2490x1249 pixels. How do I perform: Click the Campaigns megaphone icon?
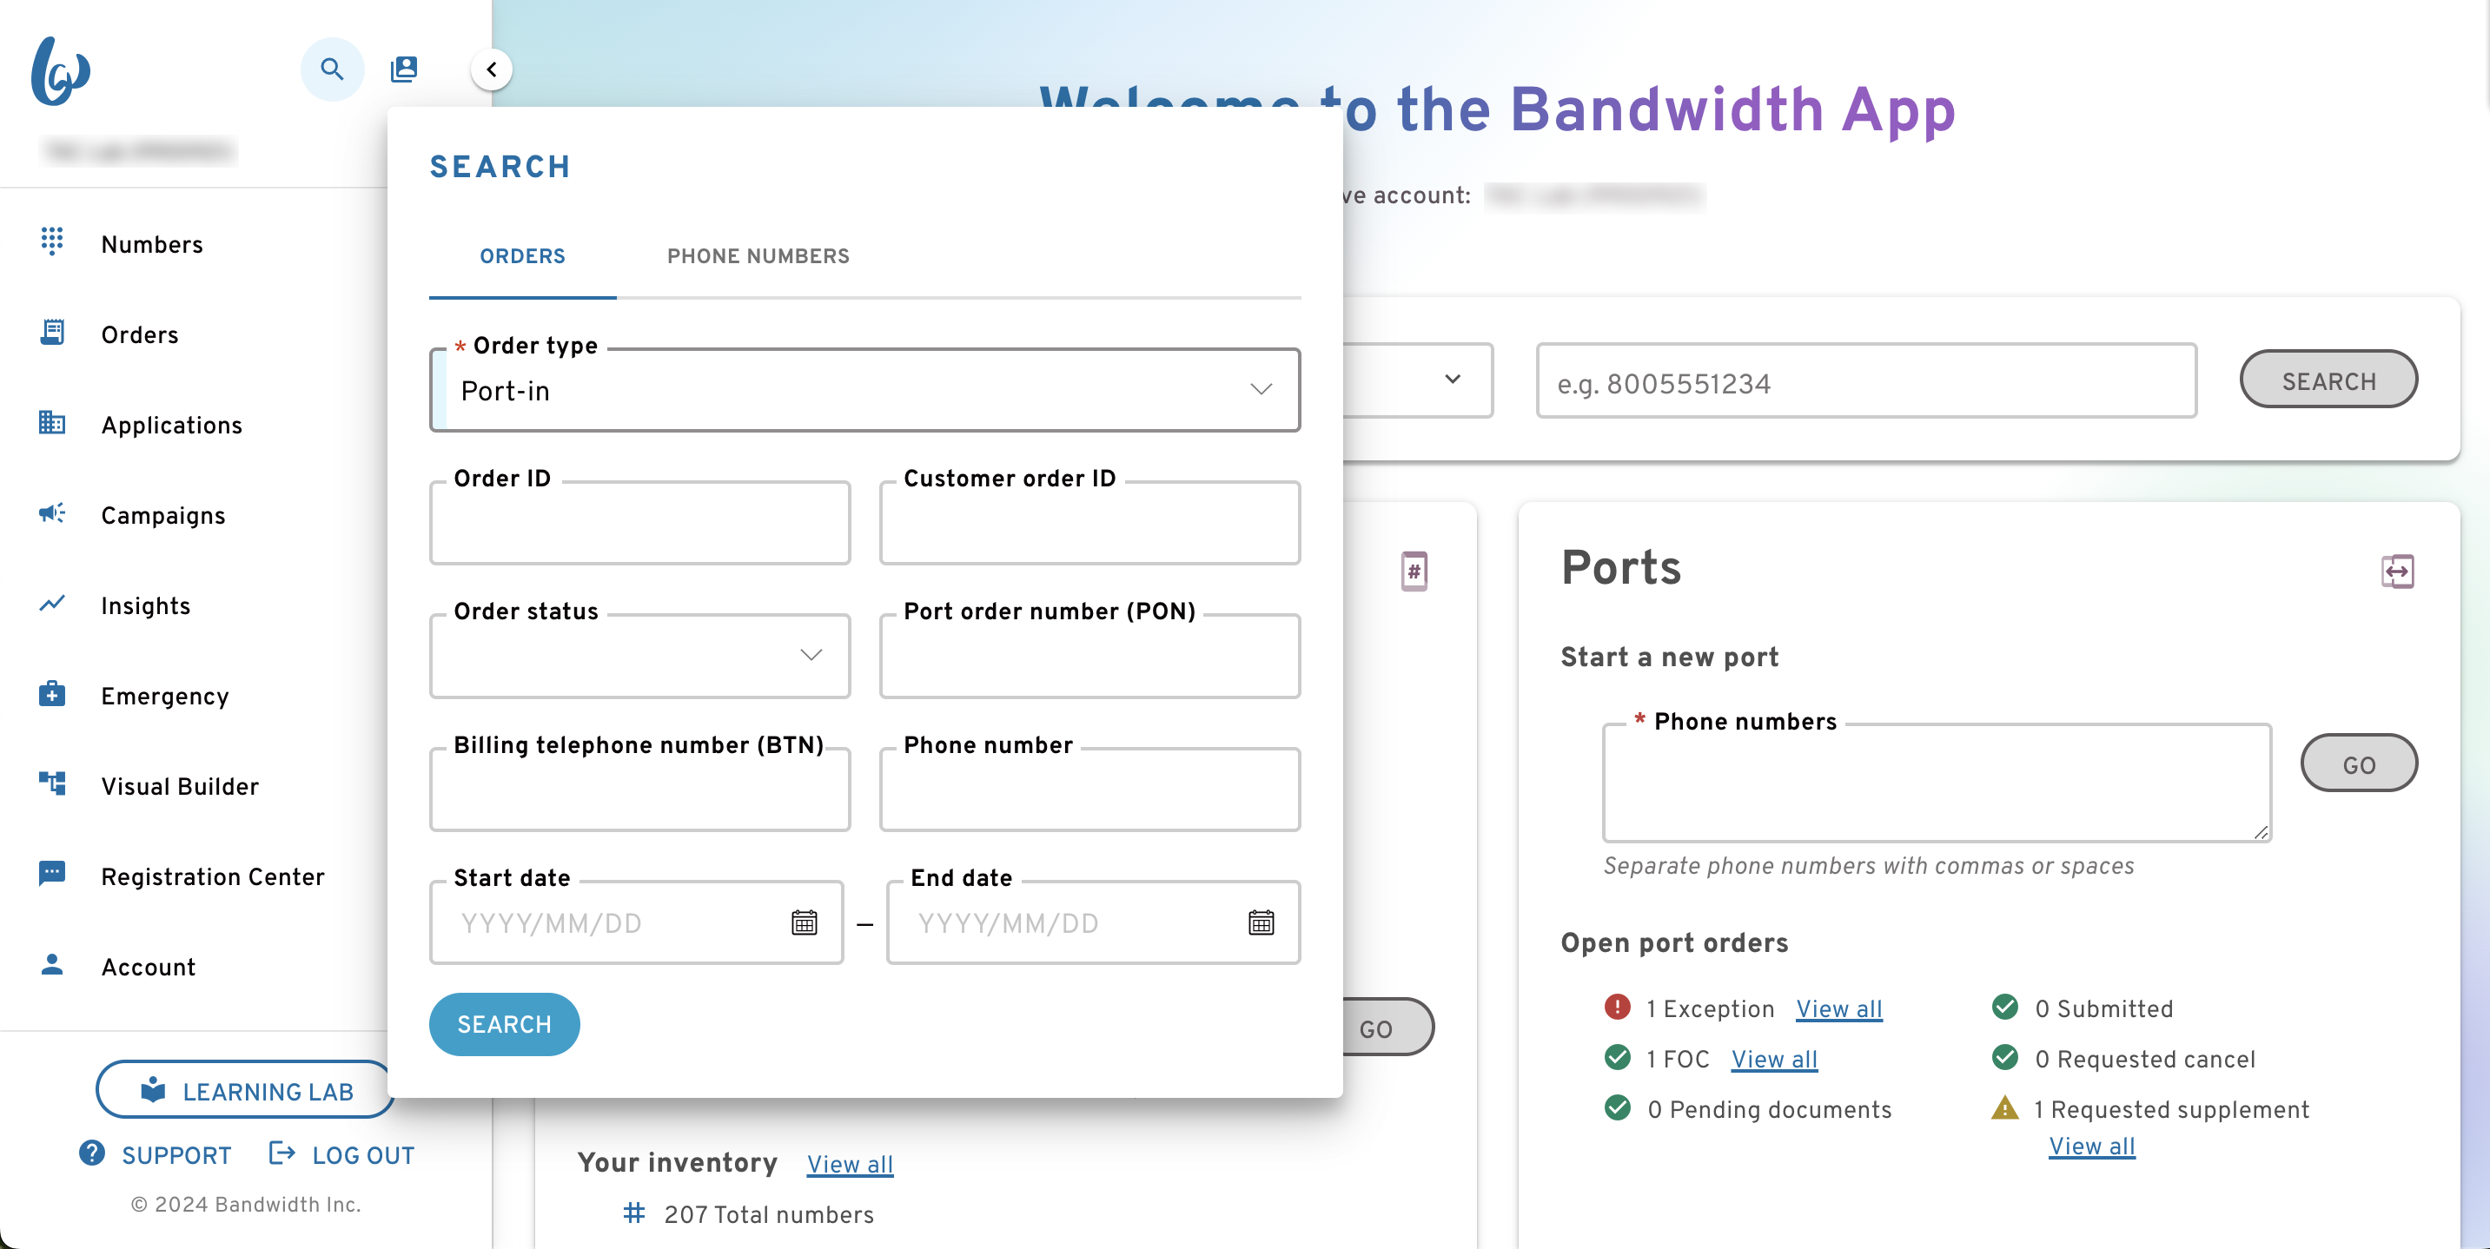click(52, 513)
